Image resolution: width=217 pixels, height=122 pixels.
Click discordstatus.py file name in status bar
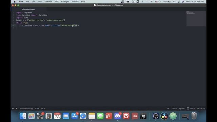click(x=26, y=108)
